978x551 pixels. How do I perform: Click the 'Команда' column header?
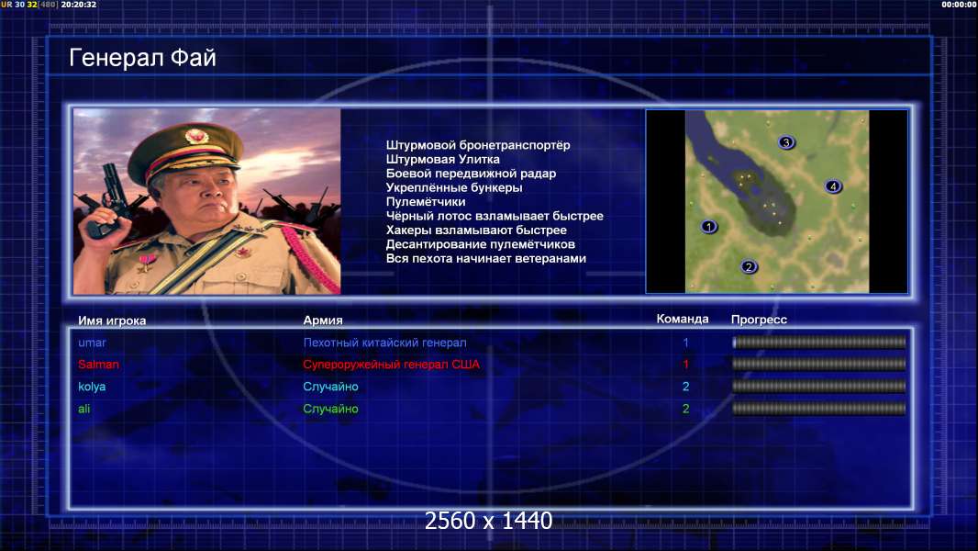[x=683, y=319]
